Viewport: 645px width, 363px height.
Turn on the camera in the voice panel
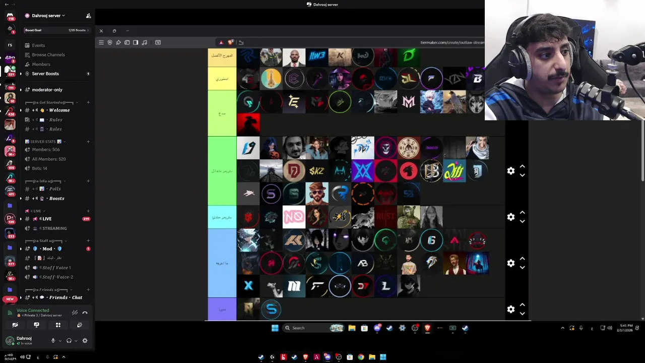pos(15,325)
